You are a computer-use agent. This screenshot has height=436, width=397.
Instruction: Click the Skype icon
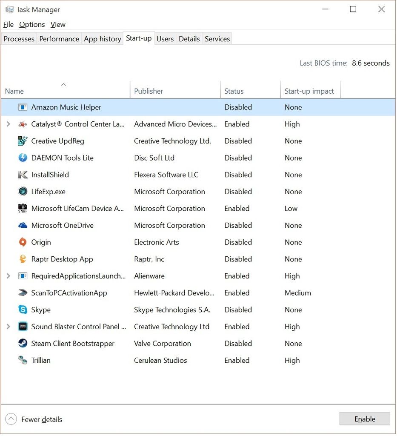point(23,310)
